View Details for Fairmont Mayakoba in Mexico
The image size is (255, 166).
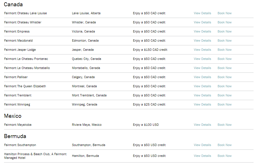(x=202, y=125)
